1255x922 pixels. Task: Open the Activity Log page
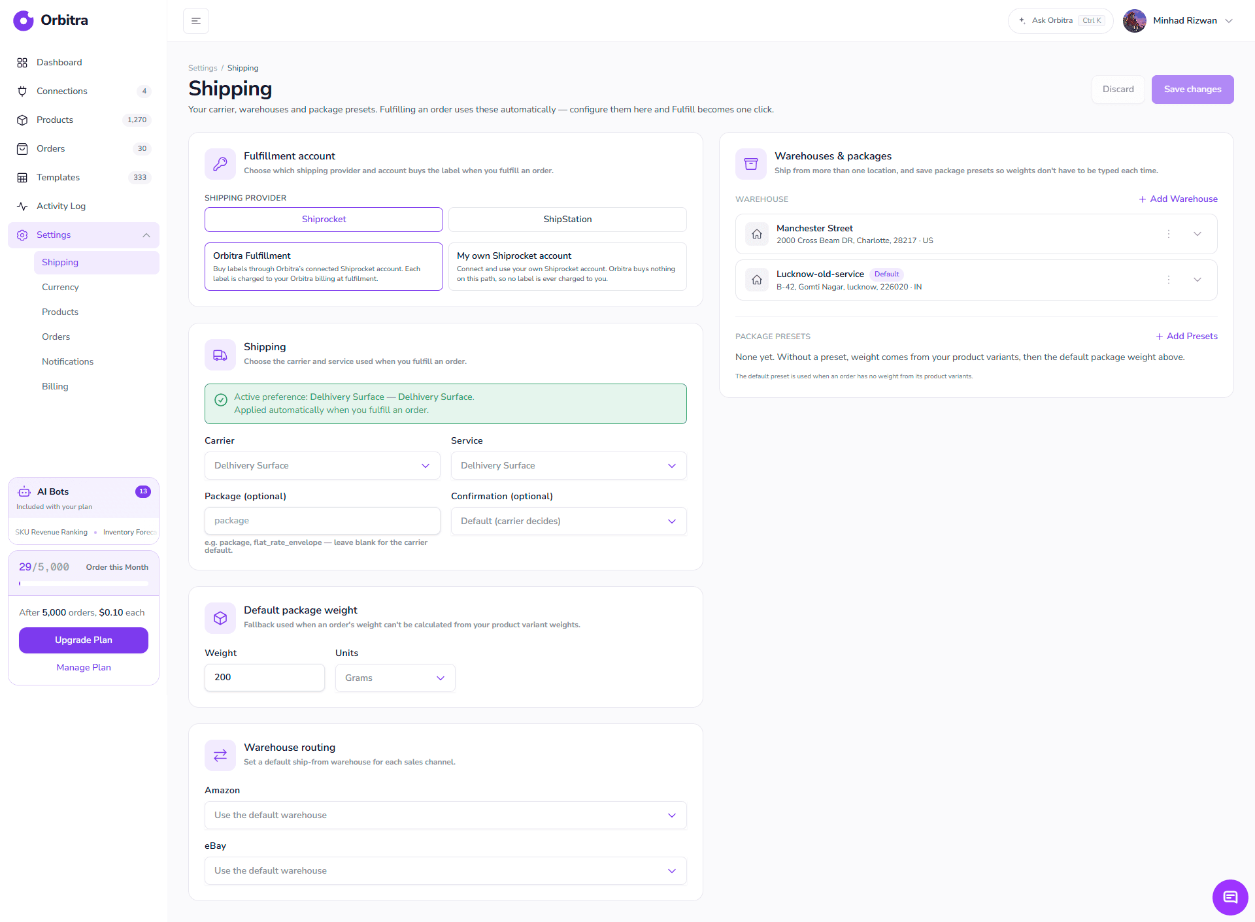click(84, 206)
